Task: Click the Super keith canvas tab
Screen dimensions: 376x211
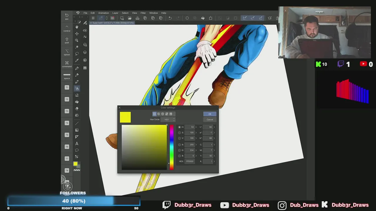Action: point(112,23)
